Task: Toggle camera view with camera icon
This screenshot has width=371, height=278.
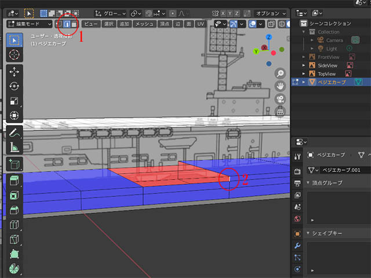Action: coord(280,99)
